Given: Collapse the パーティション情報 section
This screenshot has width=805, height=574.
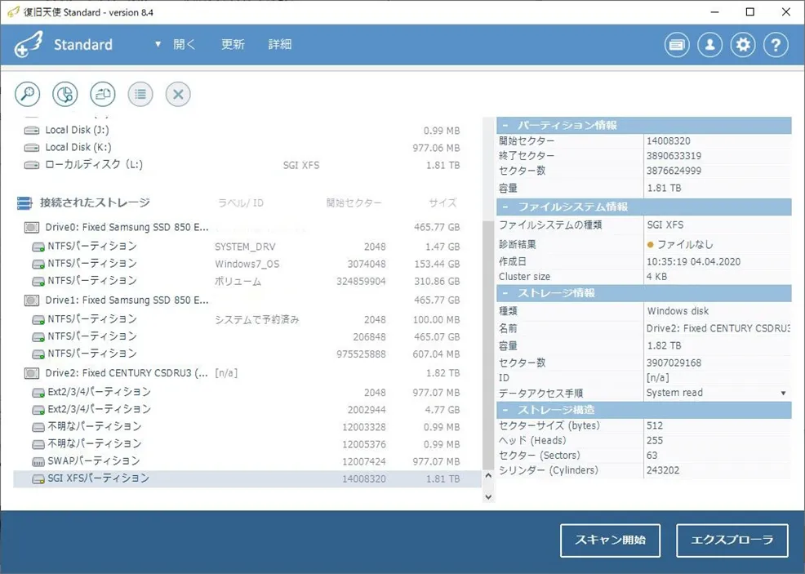Looking at the screenshot, I should point(505,125).
